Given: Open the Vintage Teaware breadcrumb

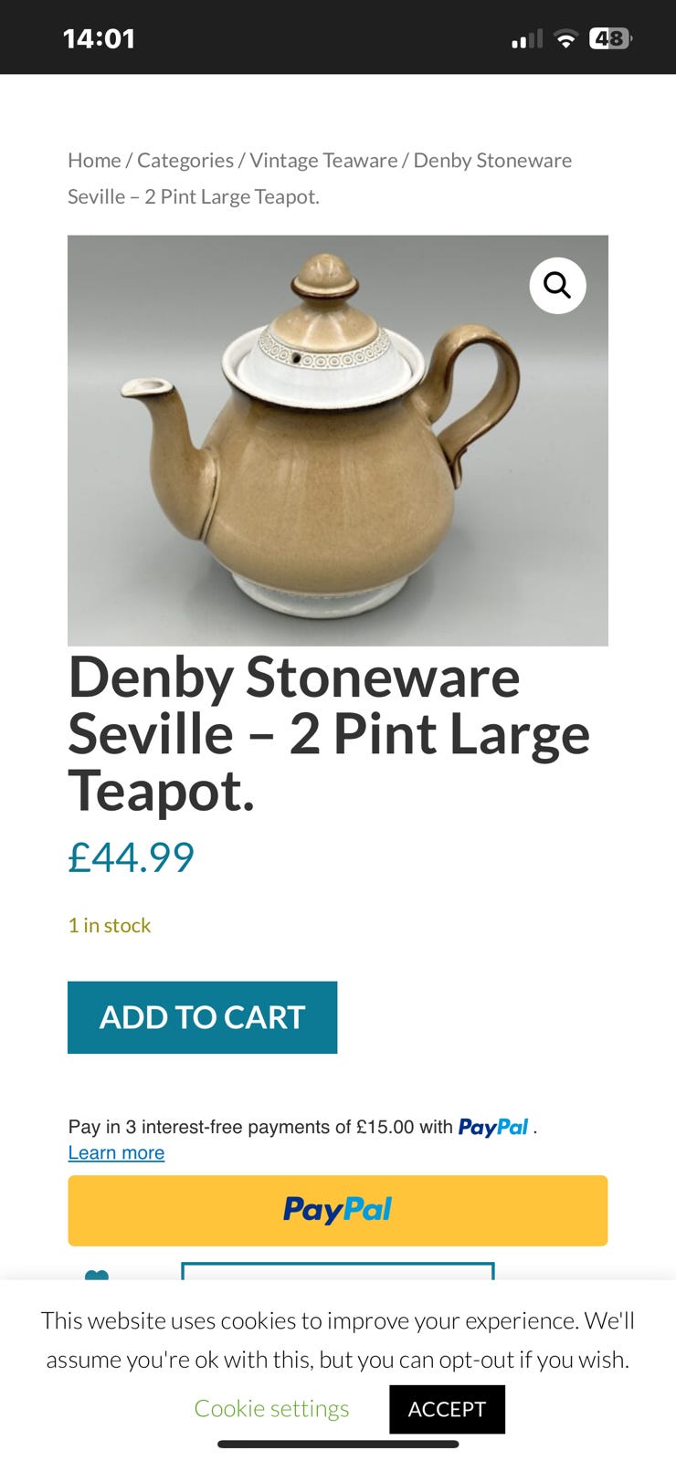Looking at the screenshot, I should (x=323, y=160).
